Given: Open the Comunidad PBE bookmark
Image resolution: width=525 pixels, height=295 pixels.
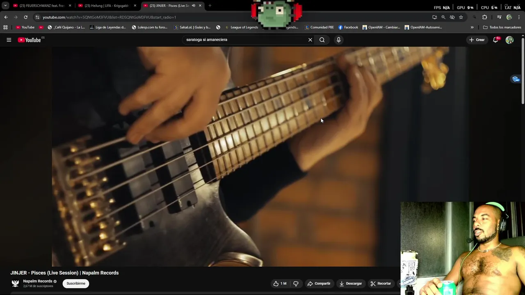Looking at the screenshot, I should [x=320, y=27].
